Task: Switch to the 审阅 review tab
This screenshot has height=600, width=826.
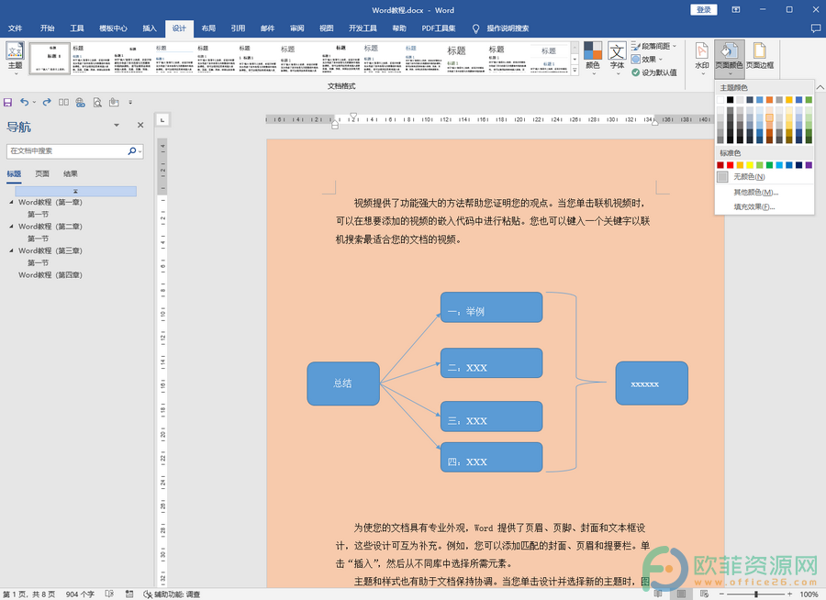Action: 297,28
